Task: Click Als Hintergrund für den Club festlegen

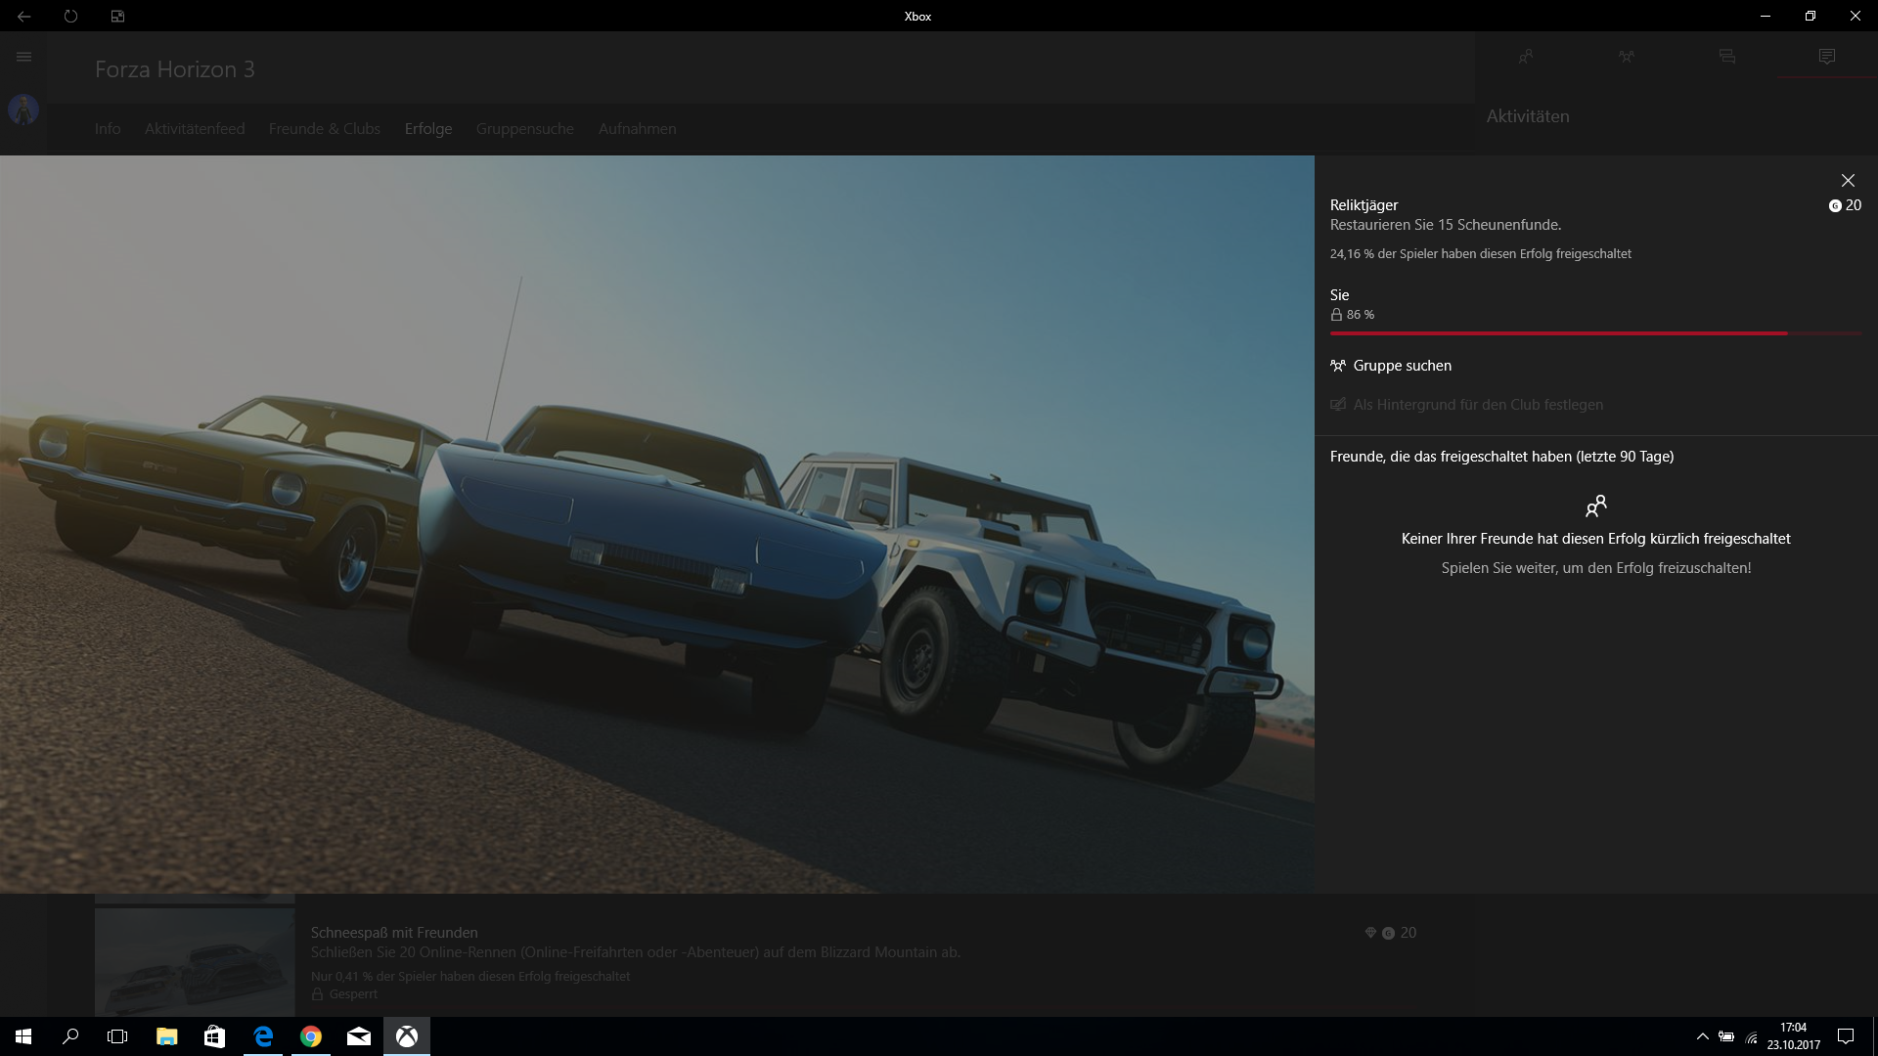Action: pyautogui.click(x=1467, y=405)
